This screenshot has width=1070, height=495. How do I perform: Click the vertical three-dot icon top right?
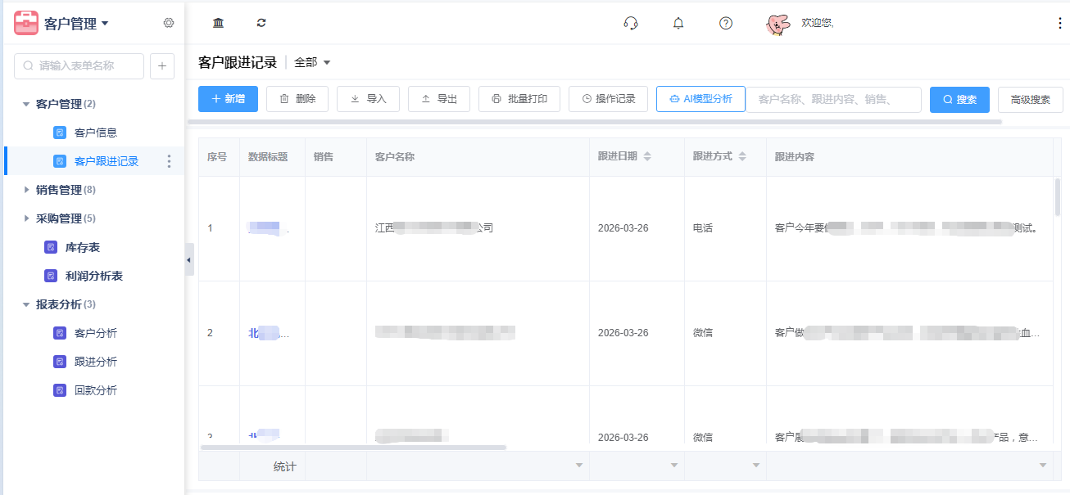tap(1061, 23)
